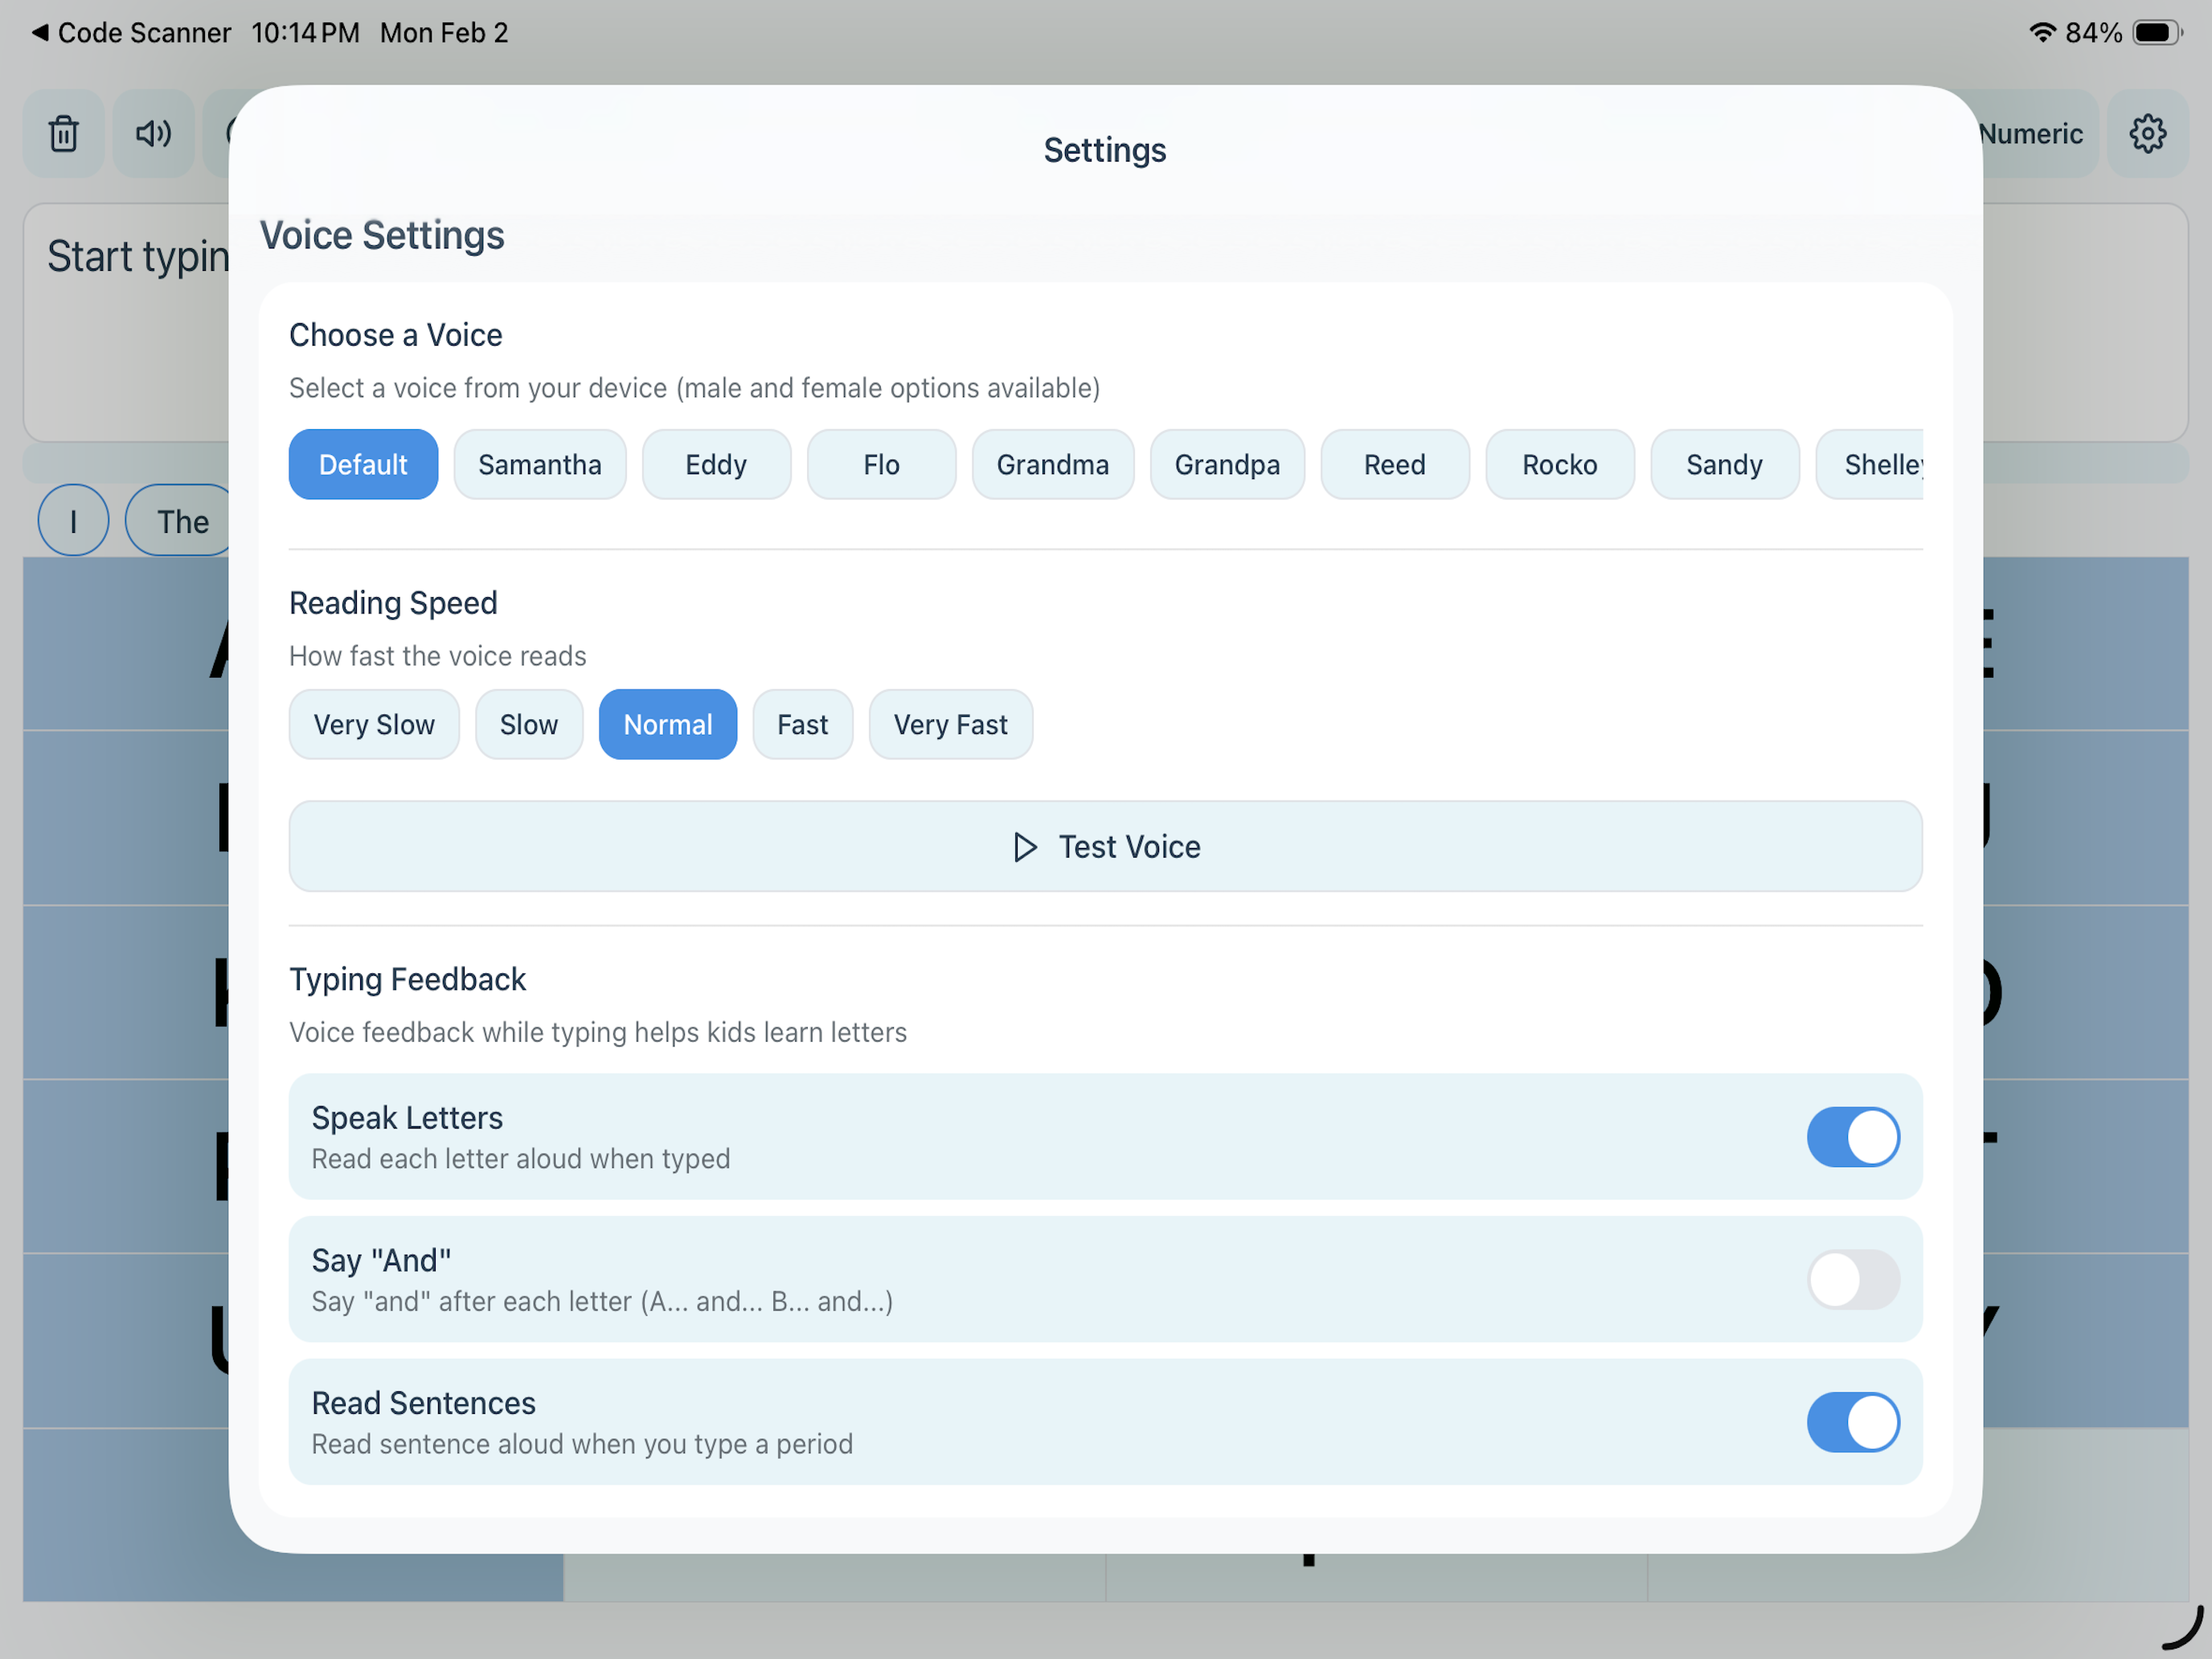Go back to Code Scanner app
The image size is (2212, 1659).
click(132, 33)
